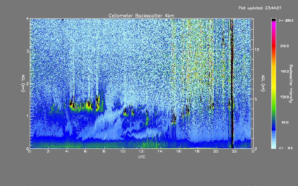Viewport: 298px width, 186px height.
Task: Pick the yellow band of the colorbar
Action: point(273,78)
